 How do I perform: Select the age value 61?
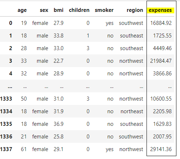pos(24,149)
